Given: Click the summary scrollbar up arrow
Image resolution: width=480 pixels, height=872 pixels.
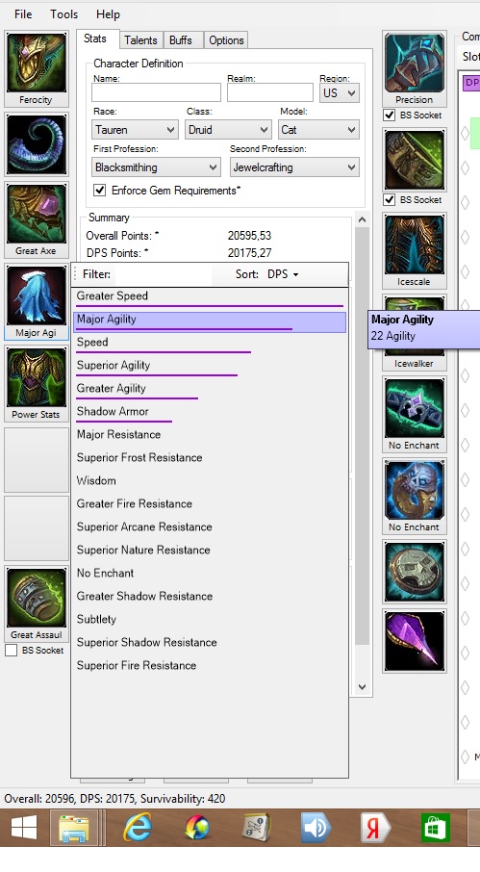Looking at the screenshot, I should 363,219.
